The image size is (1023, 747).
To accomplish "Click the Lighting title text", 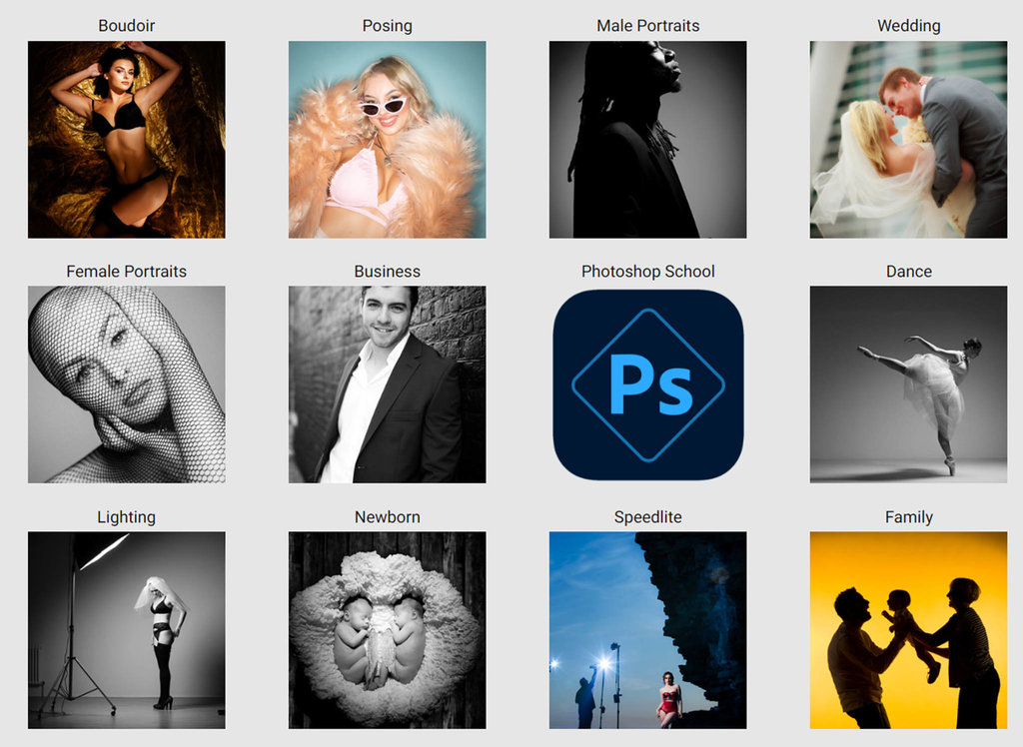I will (x=127, y=517).
